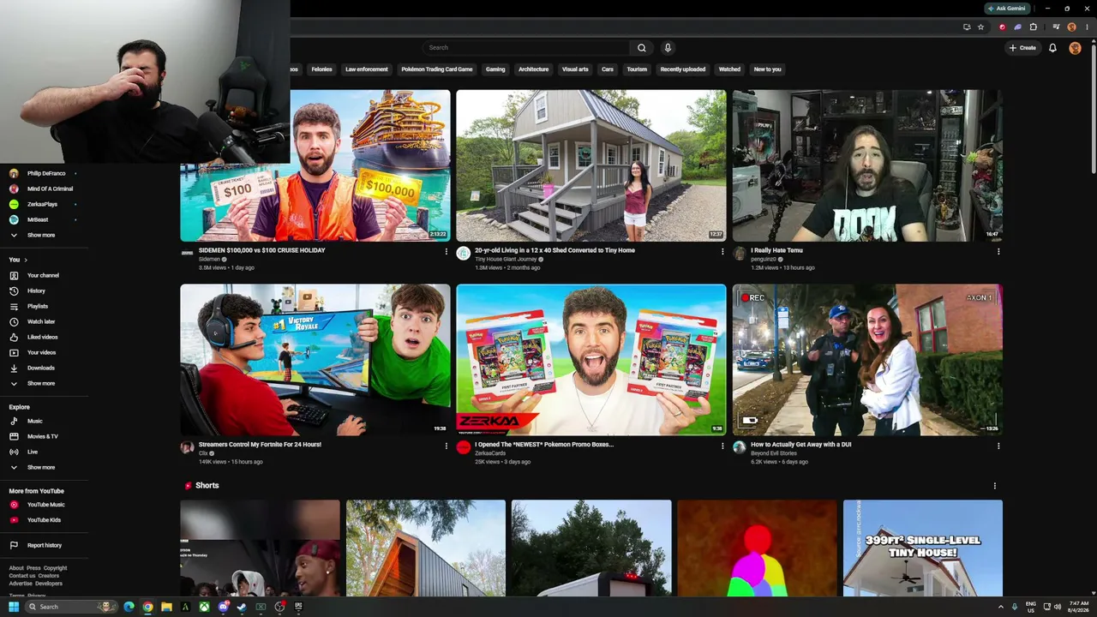The height and width of the screenshot is (617, 1097).
Task: Show hidden icons in the system tray
Action: (x=1001, y=607)
